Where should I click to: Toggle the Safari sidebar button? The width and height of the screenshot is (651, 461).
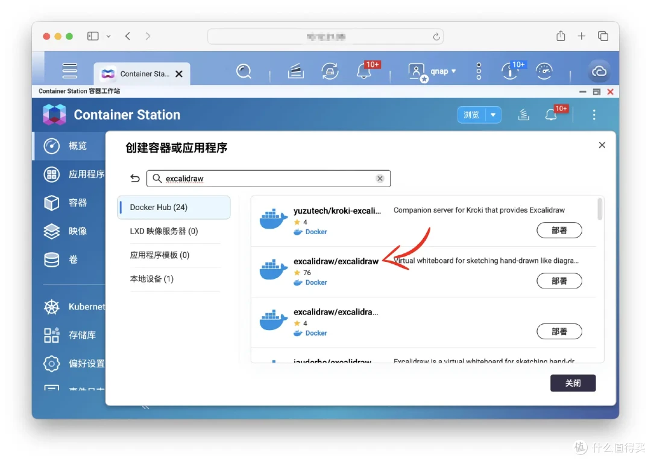point(93,36)
